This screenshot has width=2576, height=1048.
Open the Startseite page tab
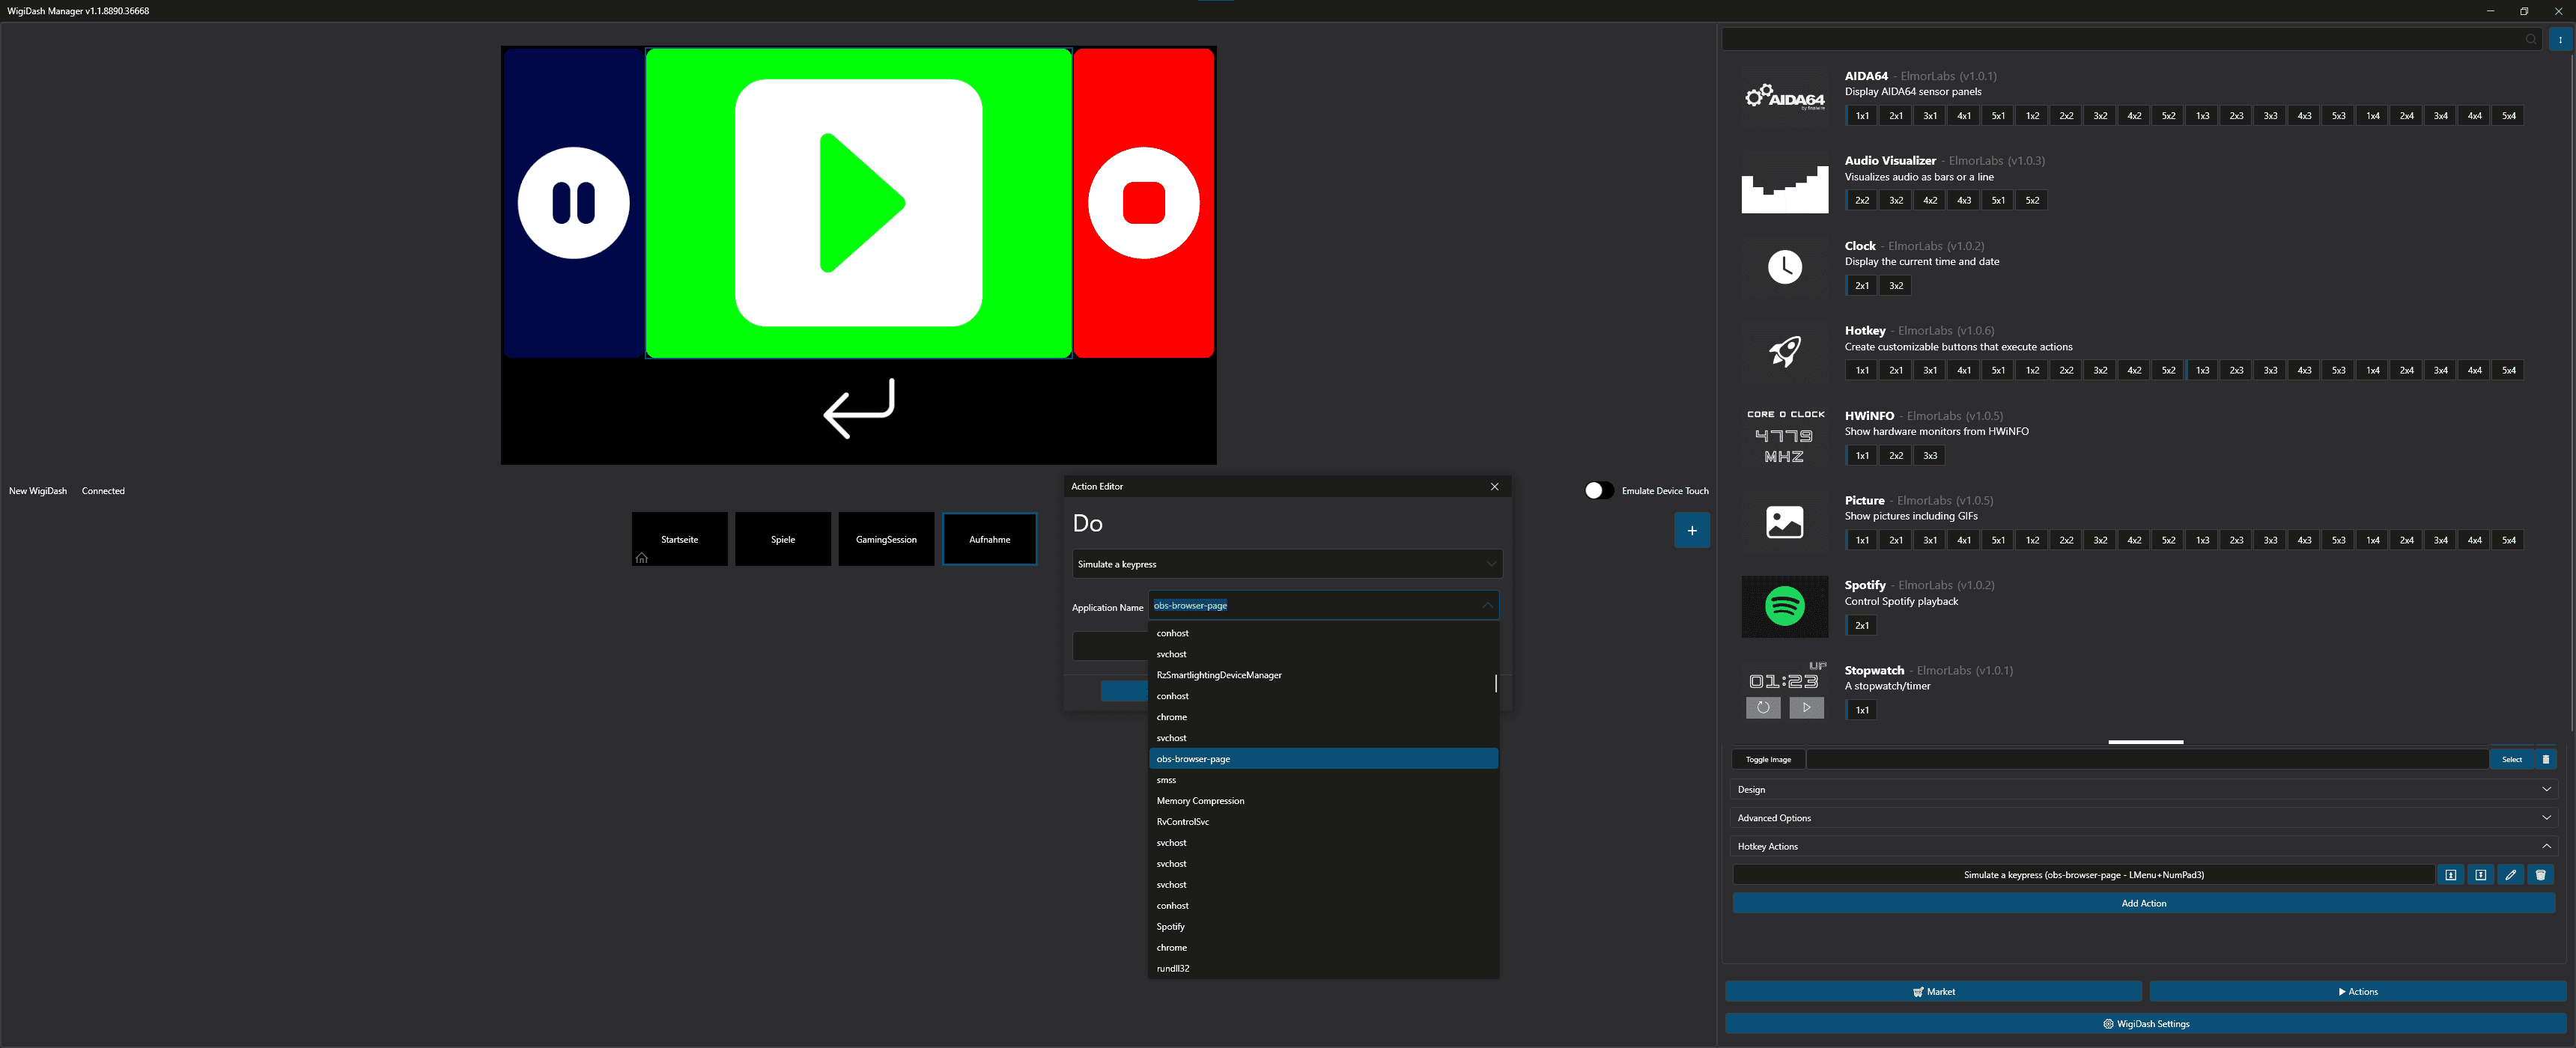click(x=679, y=540)
